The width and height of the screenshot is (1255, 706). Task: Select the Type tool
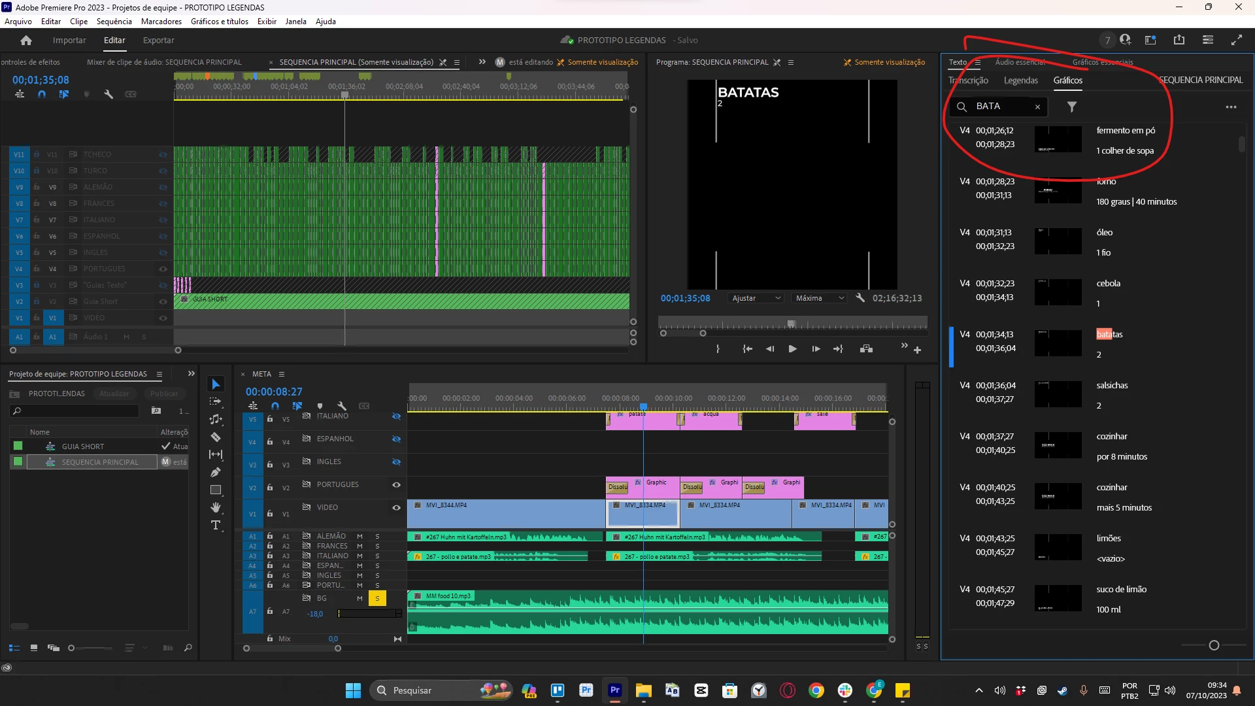pos(216,526)
